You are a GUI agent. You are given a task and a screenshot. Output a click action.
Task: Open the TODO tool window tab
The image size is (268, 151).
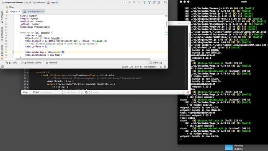pyautogui.click(x=12, y=62)
